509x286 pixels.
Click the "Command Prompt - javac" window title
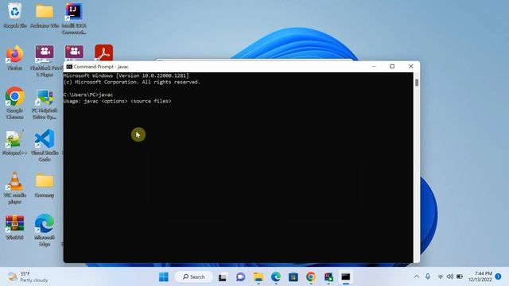101,67
